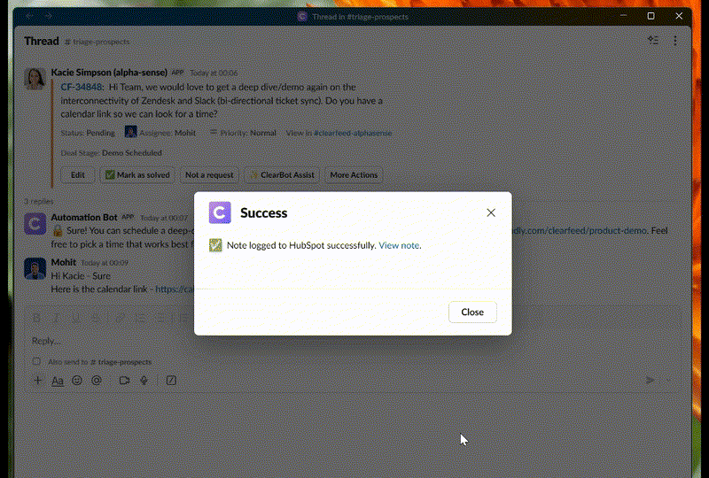Viewport: 709px width, 478px height.
Task: Check 'Also send to #triage-prospects' box
Action: click(36, 362)
